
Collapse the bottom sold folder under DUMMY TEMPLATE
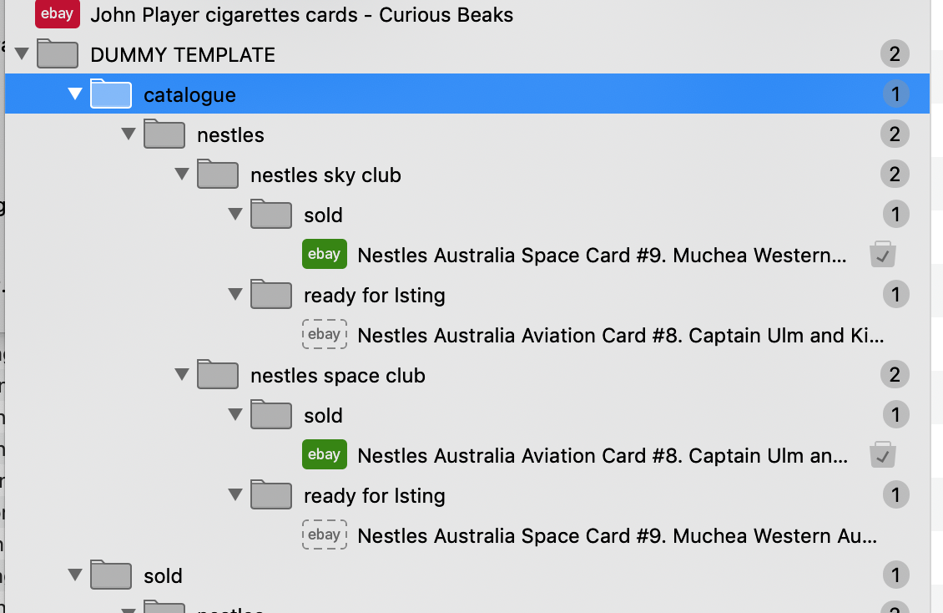75,575
